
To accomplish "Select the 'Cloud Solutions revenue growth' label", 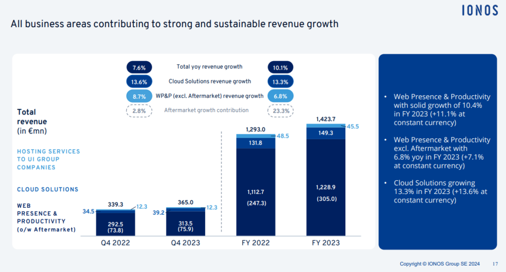I will [210, 81].
